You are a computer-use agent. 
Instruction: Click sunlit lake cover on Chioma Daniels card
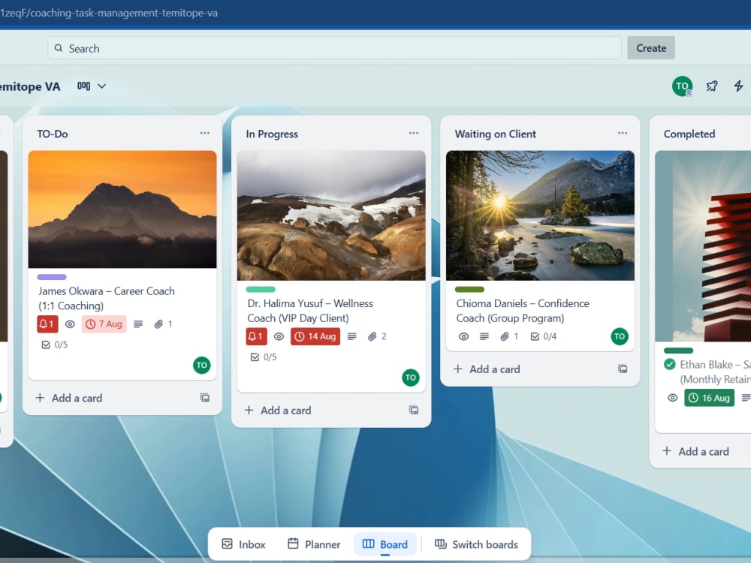pos(540,215)
